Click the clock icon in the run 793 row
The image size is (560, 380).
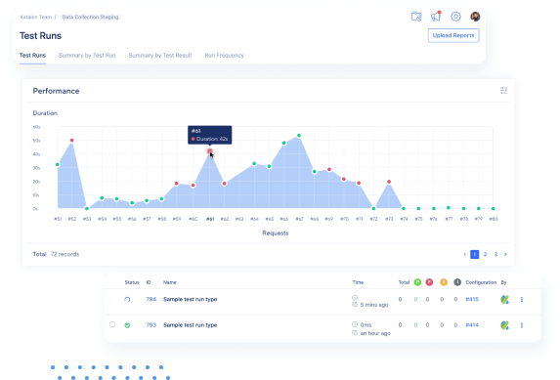coord(355,324)
